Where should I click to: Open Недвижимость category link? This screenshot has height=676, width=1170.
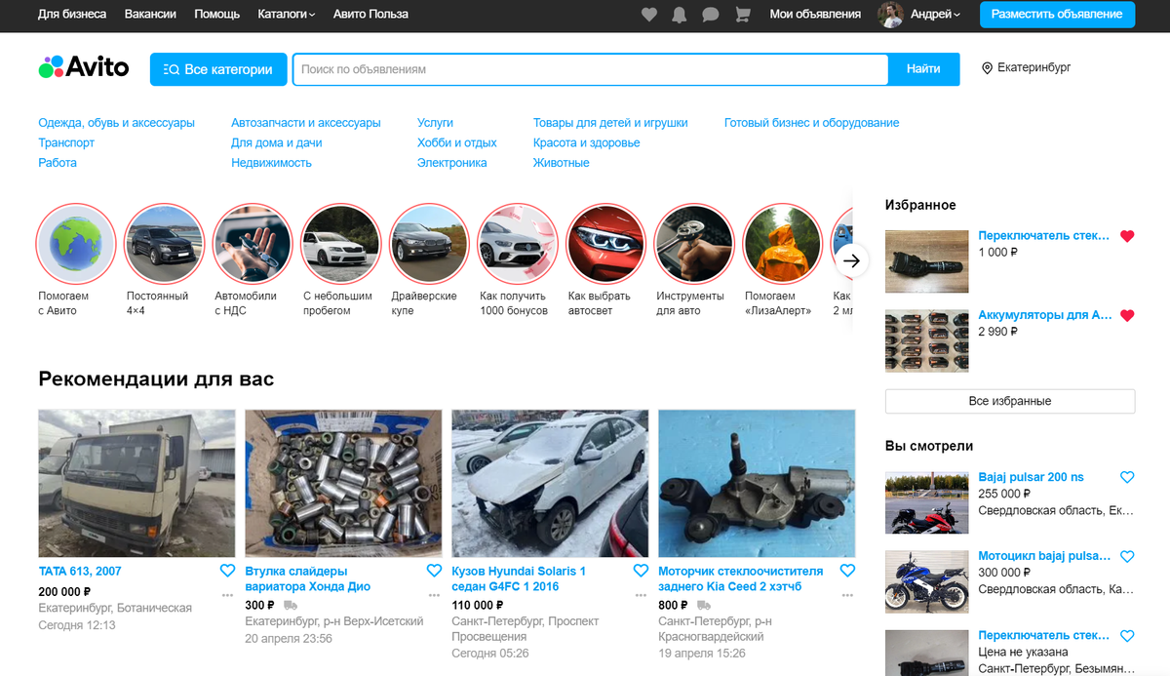point(271,163)
